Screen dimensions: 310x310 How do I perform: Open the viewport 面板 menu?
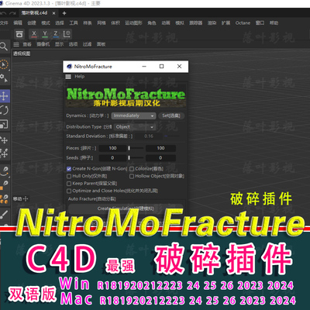pyautogui.click(x=101, y=44)
